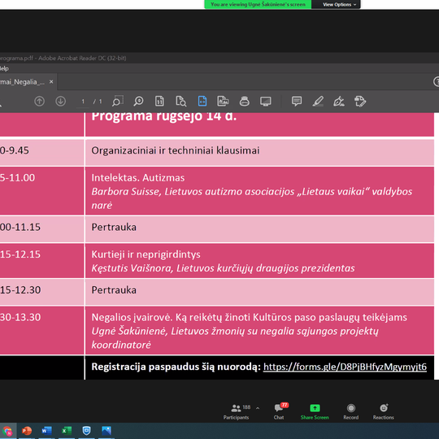Viewport: 439px width, 439px height.
Task: Open the Zoom Reactions menu
Action: tap(383, 411)
